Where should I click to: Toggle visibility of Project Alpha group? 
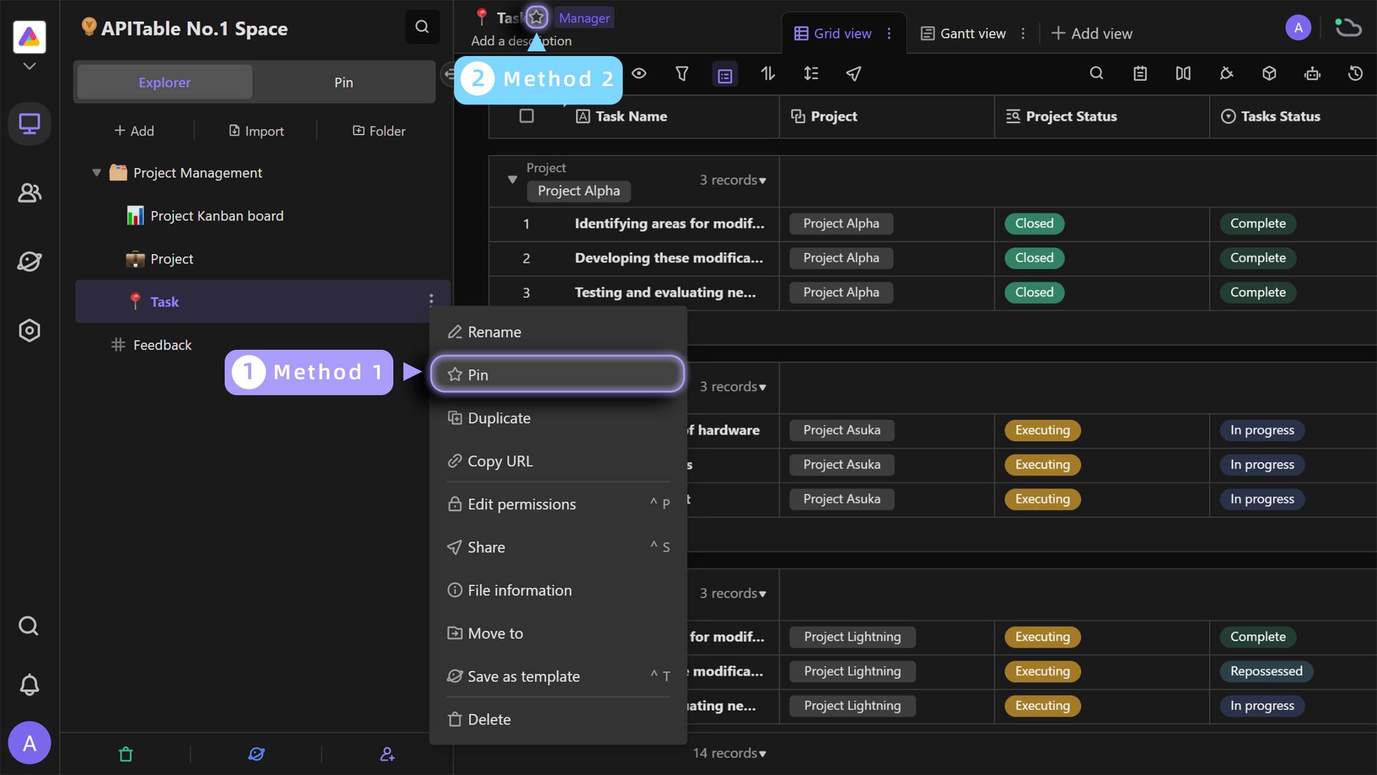click(x=512, y=179)
